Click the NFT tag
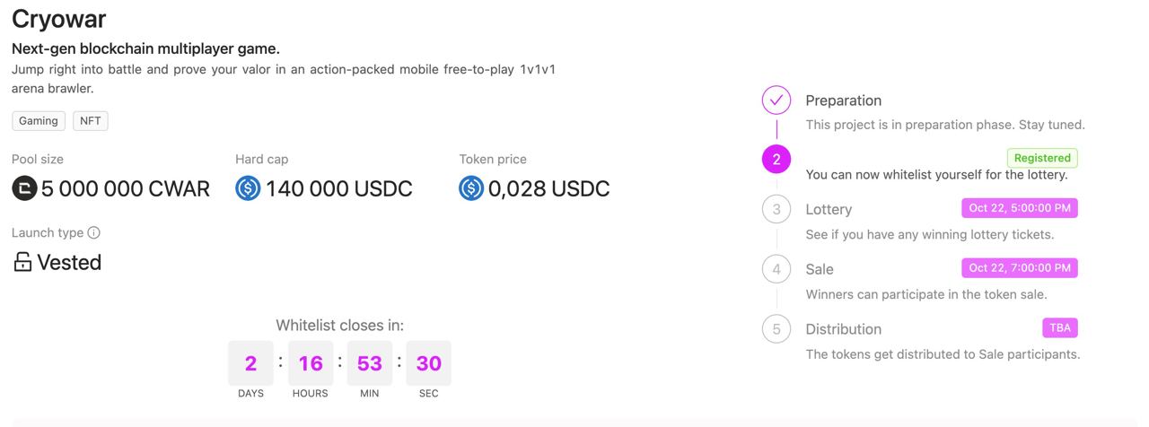The width and height of the screenshot is (1149, 427). click(x=91, y=120)
